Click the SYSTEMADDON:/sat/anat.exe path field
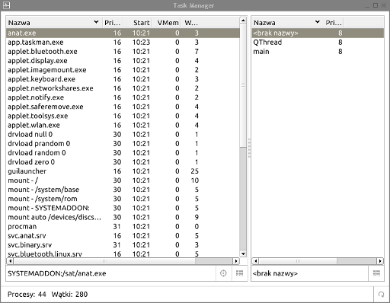This screenshot has height=303, width=390. click(x=111, y=273)
